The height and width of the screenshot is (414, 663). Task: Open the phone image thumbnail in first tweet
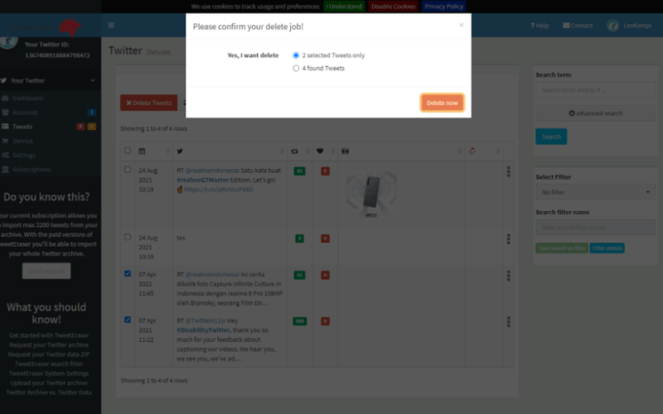pyautogui.click(x=371, y=194)
